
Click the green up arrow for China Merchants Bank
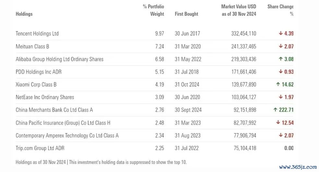coord(275,110)
